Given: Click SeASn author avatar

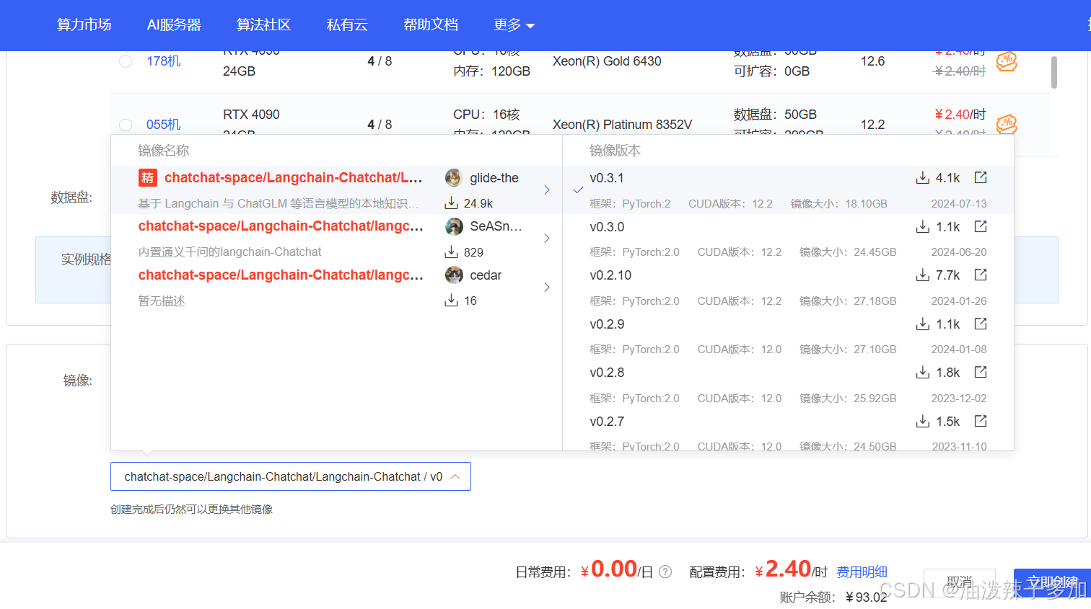Looking at the screenshot, I should (454, 226).
